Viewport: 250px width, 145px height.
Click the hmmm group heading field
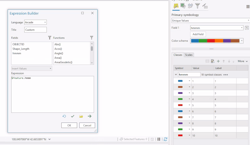tap(189, 75)
